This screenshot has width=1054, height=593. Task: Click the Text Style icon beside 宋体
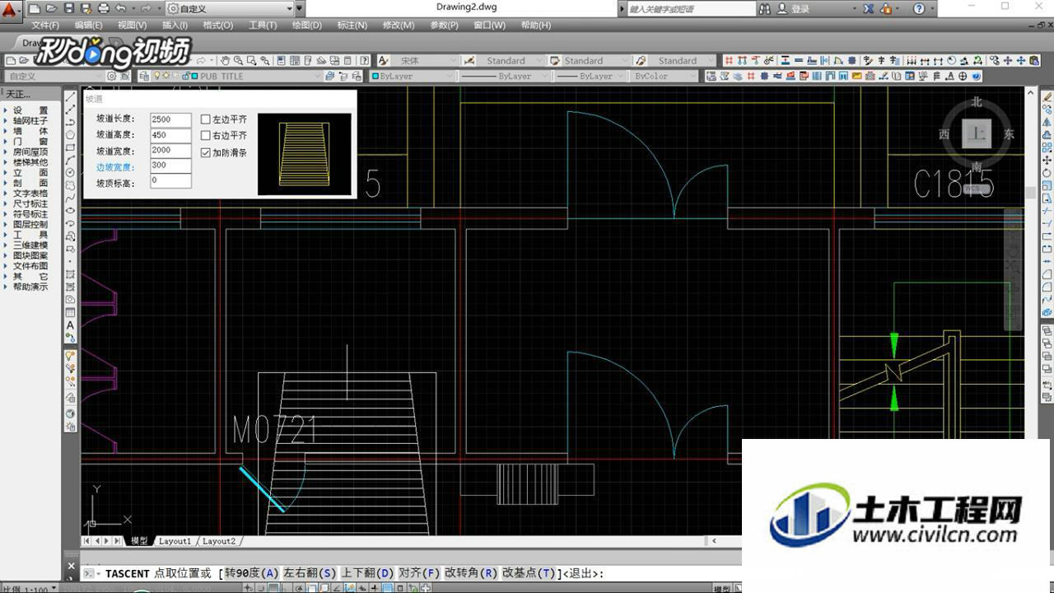tap(384, 60)
